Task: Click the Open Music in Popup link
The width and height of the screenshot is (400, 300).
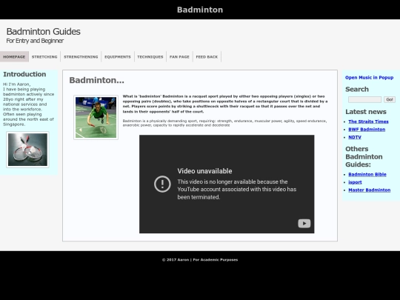Action: 369,78
